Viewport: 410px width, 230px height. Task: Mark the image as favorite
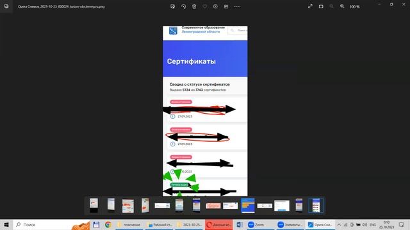(x=205, y=6)
